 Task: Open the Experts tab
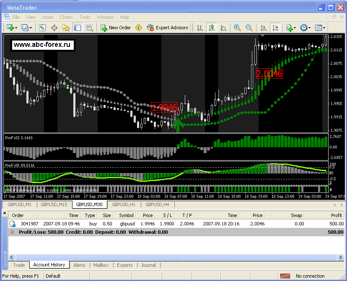tap(125, 265)
